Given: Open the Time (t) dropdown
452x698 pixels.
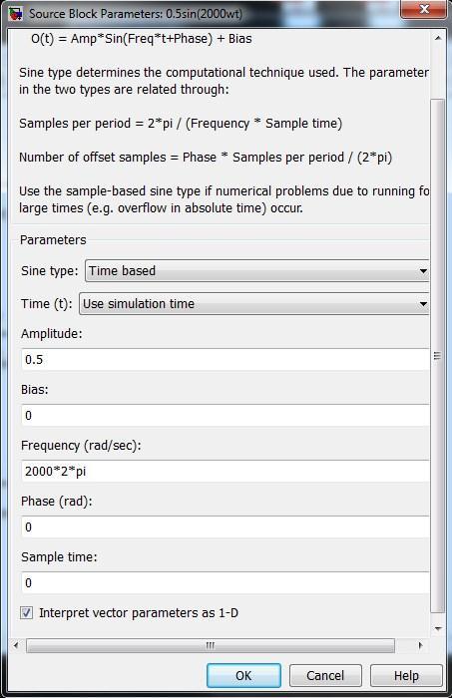Looking at the screenshot, I should point(253,303).
